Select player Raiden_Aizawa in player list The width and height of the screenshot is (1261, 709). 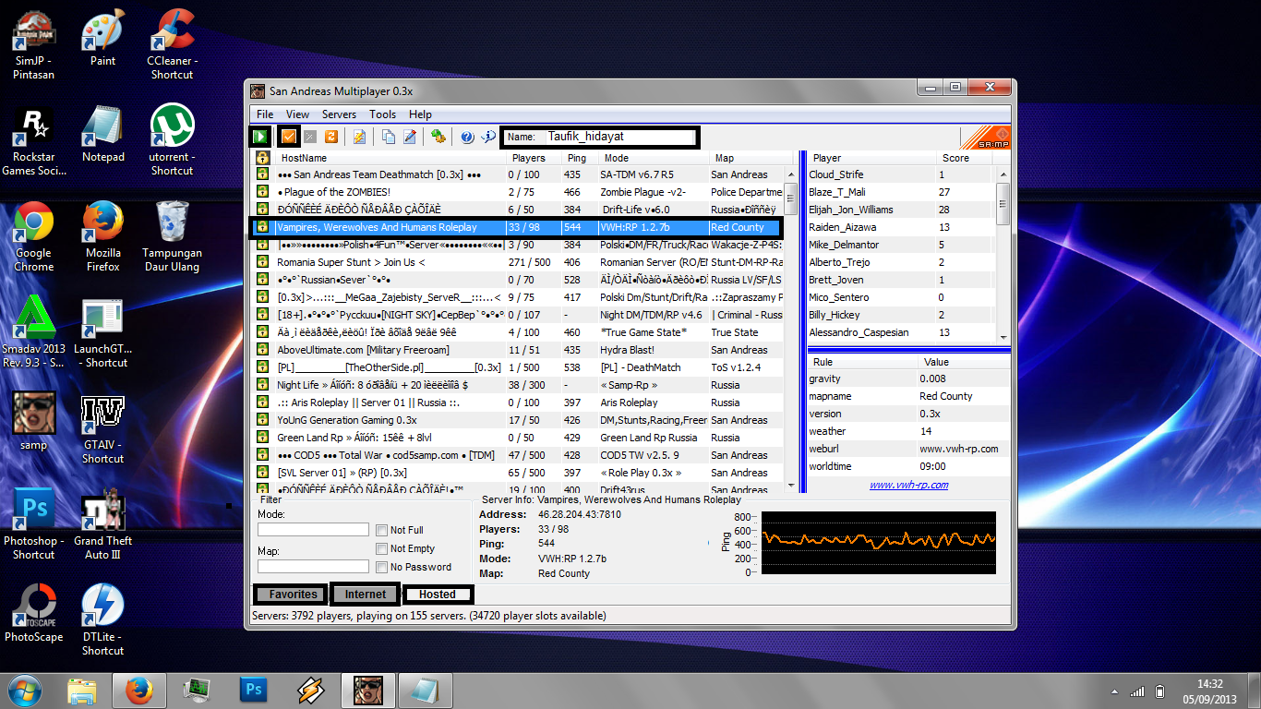(x=901, y=227)
